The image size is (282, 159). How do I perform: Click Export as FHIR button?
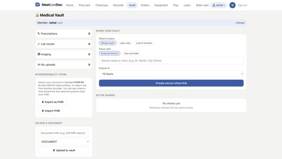pos(52,102)
